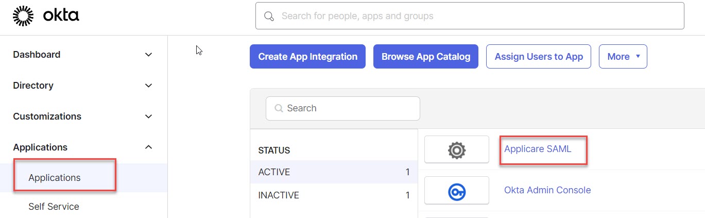The width and height of the screenshot is (705, 218).
Task: Click Browse App Catalog button
Action: tap(425, 57)
